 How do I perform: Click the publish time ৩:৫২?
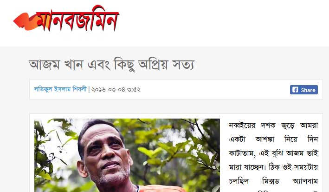tap(134, 90)
